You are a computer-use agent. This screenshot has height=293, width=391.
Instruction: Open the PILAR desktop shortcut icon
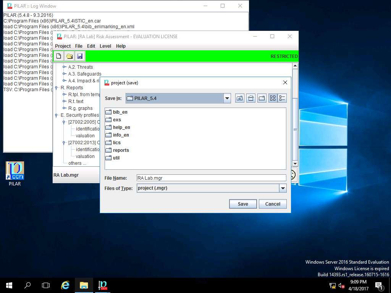(15, 174)
